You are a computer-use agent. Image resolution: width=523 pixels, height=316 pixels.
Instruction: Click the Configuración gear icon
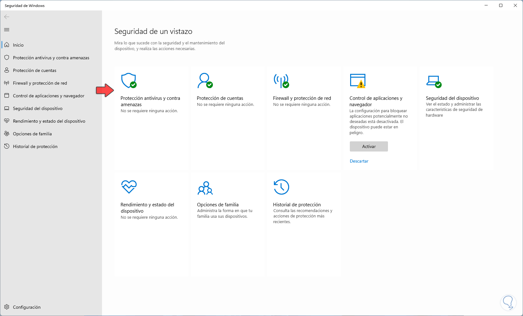pyautogui.click(x=7, y=307)
